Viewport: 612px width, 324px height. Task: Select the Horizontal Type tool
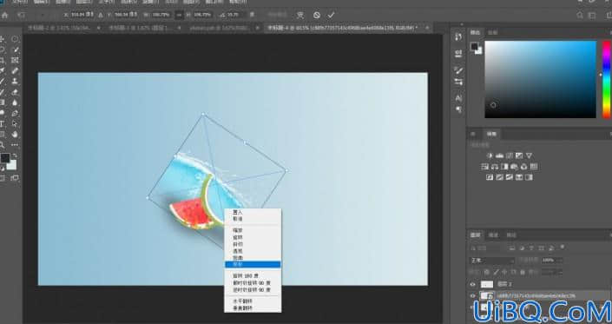pyautogui.click(x=2, y=123)
